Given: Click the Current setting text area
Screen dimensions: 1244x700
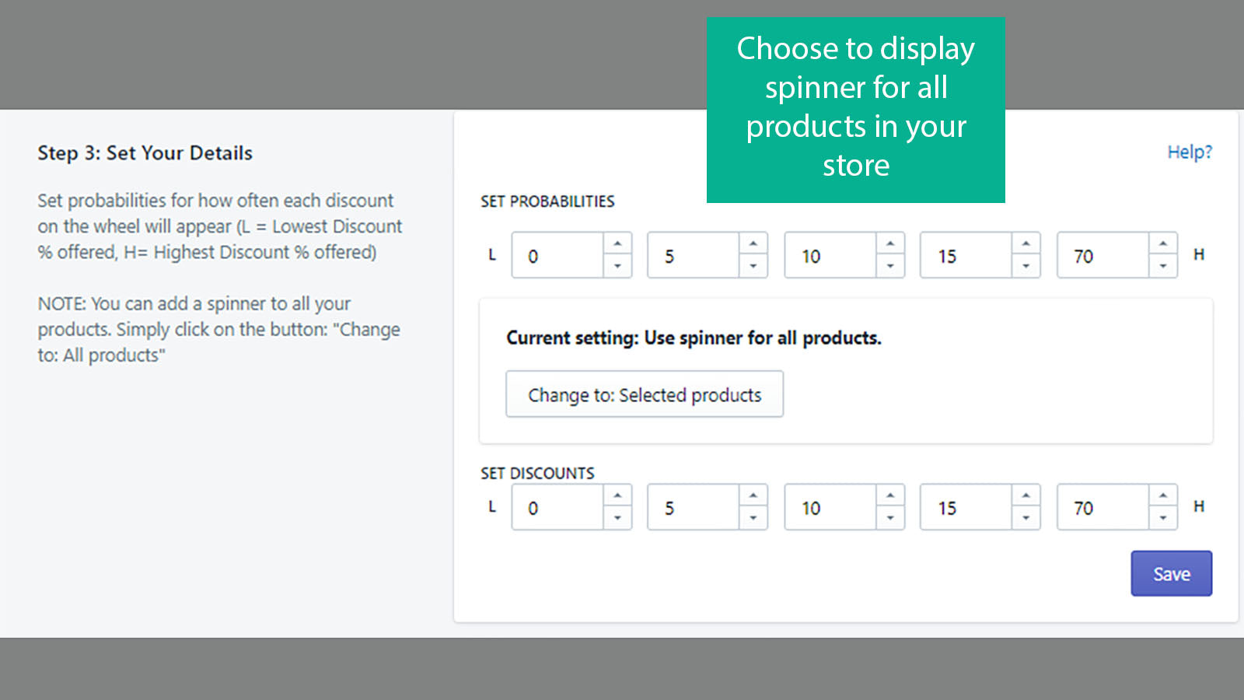Looking at the screenshot, I should [x=694, y=338].
